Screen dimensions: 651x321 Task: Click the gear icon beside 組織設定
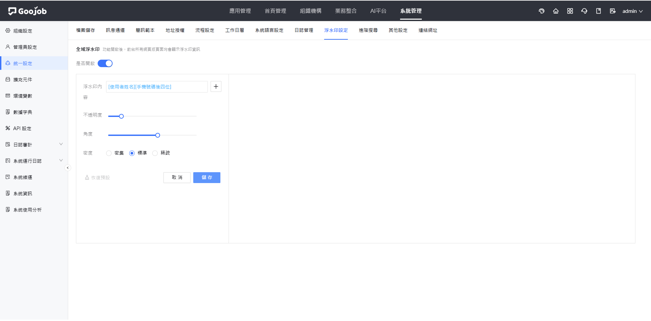click(8, 31)
